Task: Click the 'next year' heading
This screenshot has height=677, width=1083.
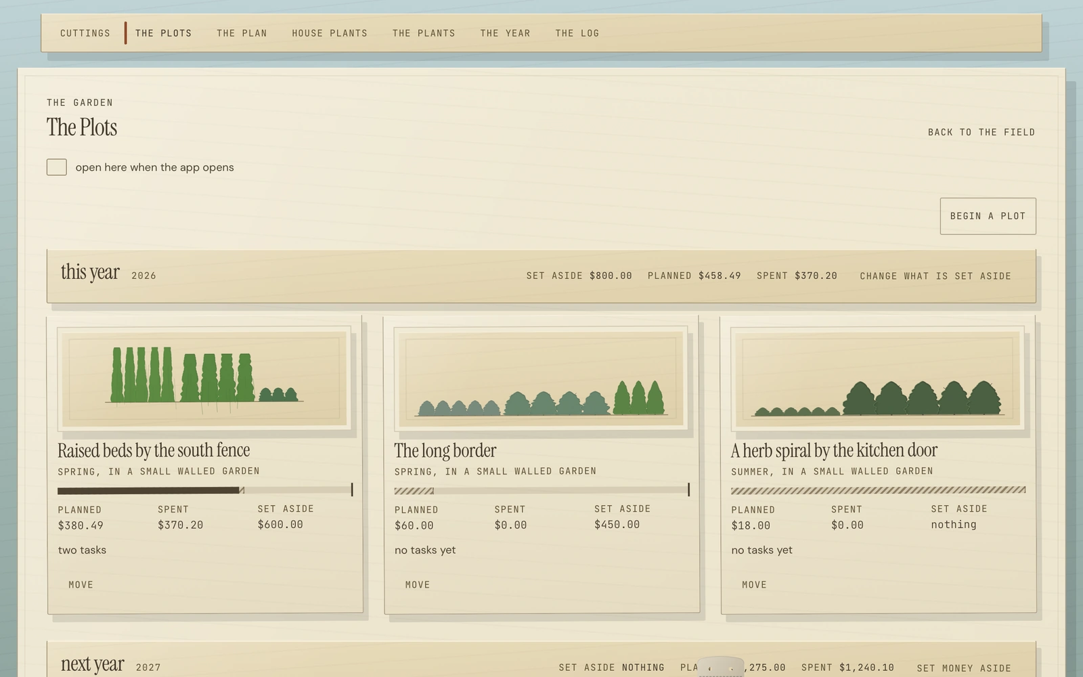Action: [x=93, y=664]
